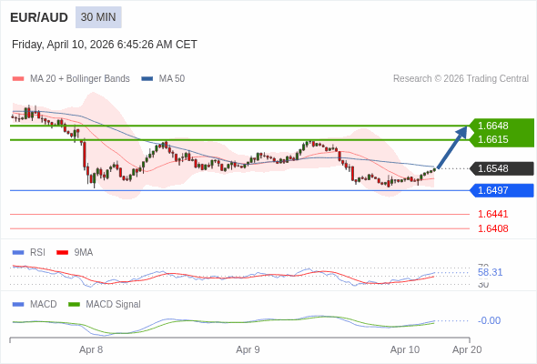Click the MACD value -0.00
The image size is (537, 364).
489,321
